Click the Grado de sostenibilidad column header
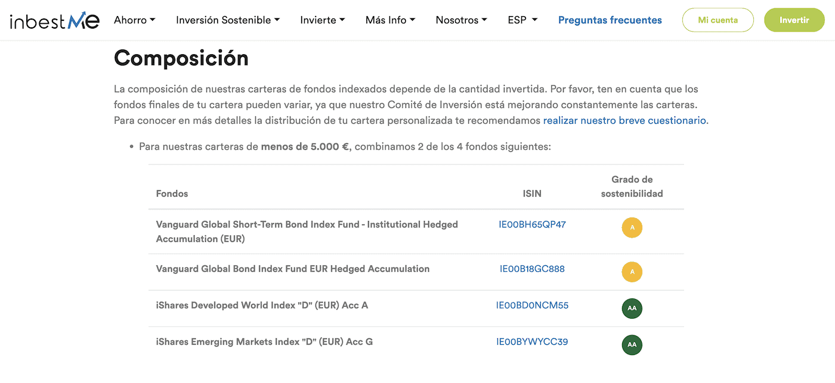 (632, 186)
